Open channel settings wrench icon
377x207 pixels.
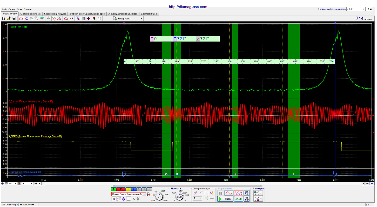(x=138, y=199)
